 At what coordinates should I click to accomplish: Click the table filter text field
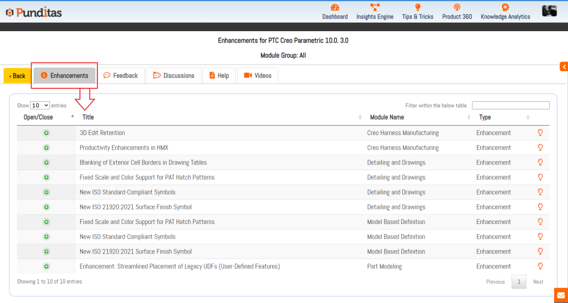click(x=510, y=105)
